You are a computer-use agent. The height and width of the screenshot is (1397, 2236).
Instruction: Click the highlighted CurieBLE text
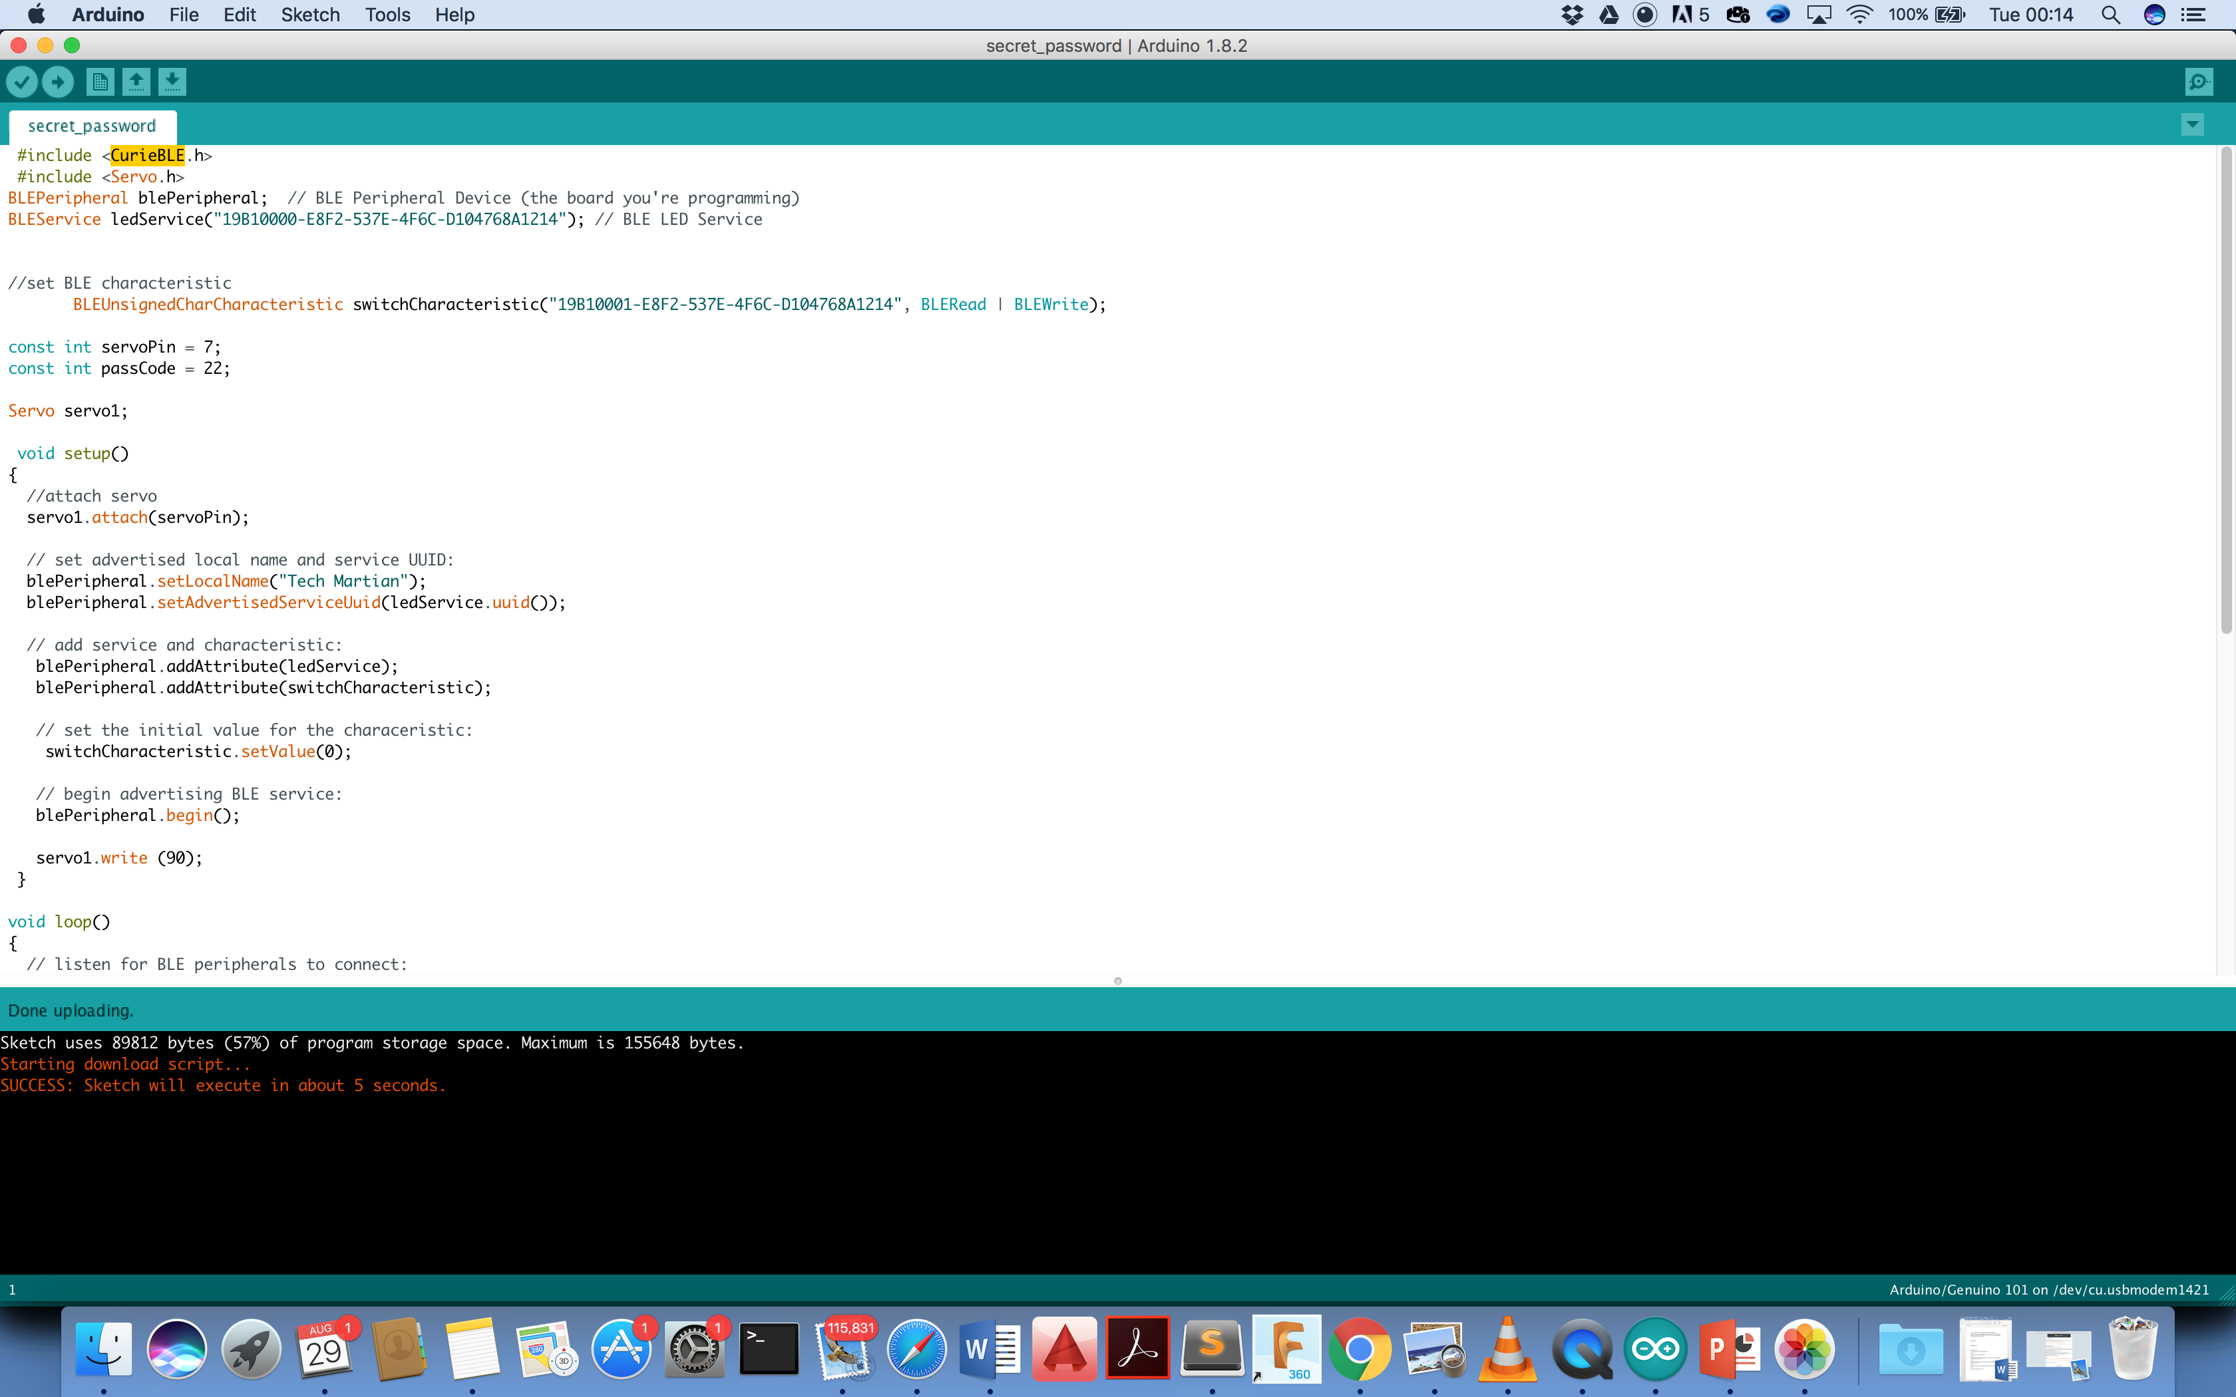(147, 155)
